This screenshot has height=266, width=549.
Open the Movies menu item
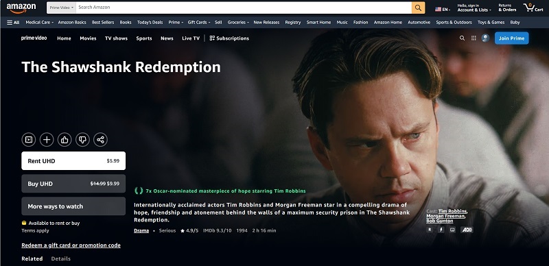88,38
